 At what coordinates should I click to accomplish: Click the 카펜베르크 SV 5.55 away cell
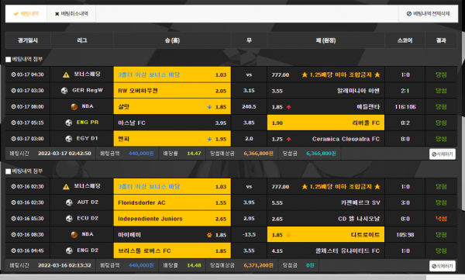tap(325, 202)
